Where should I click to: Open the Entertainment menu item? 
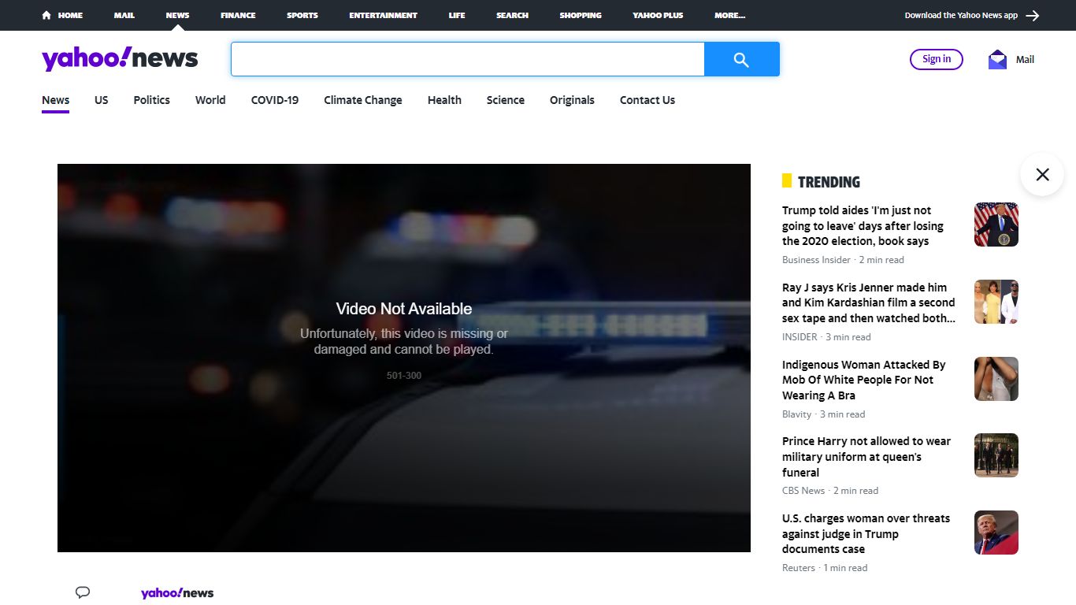coord(384,15)
